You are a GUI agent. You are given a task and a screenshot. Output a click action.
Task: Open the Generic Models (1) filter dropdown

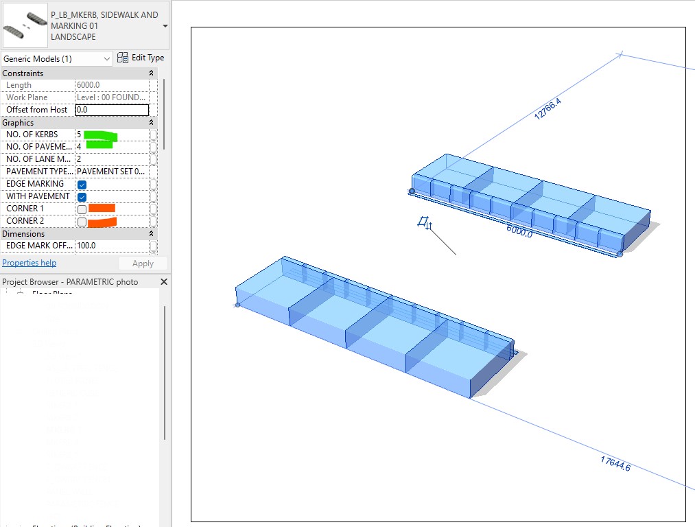point(57,59)
